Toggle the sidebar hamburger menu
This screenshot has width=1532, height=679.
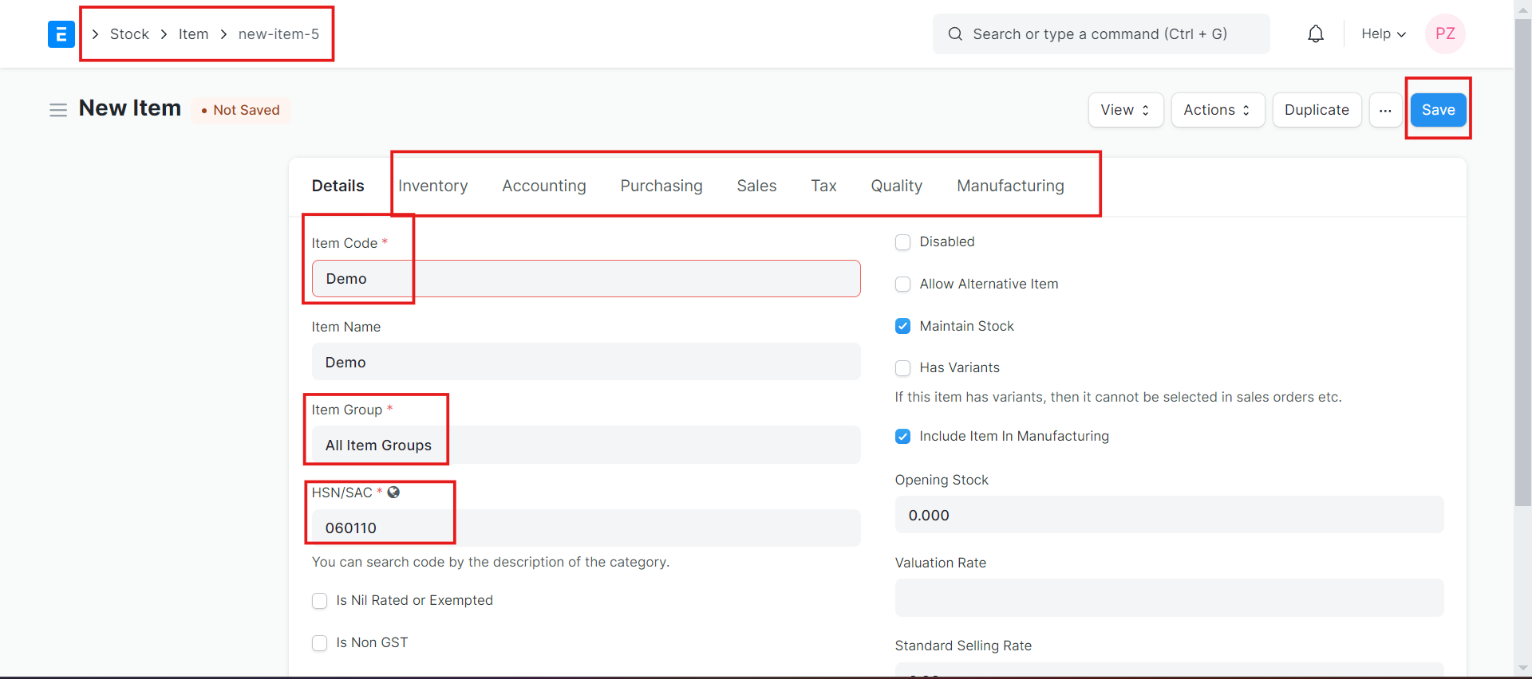coord(58,110)
